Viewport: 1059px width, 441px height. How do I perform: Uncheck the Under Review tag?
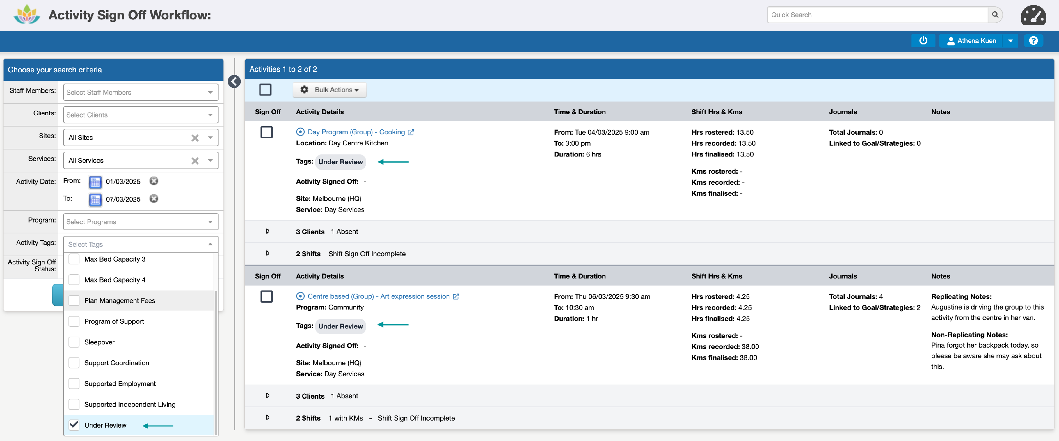pyautogui.click(x=74, y=425)
